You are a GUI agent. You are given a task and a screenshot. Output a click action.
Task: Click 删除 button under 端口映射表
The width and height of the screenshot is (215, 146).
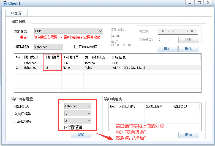tap(189, 135)
